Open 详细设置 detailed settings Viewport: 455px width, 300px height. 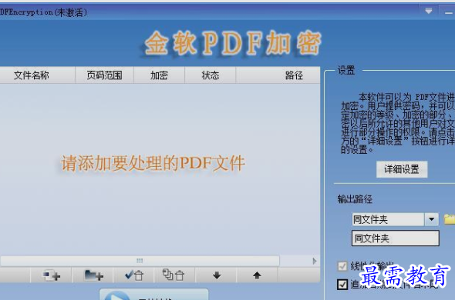click(x=402, y=169)
